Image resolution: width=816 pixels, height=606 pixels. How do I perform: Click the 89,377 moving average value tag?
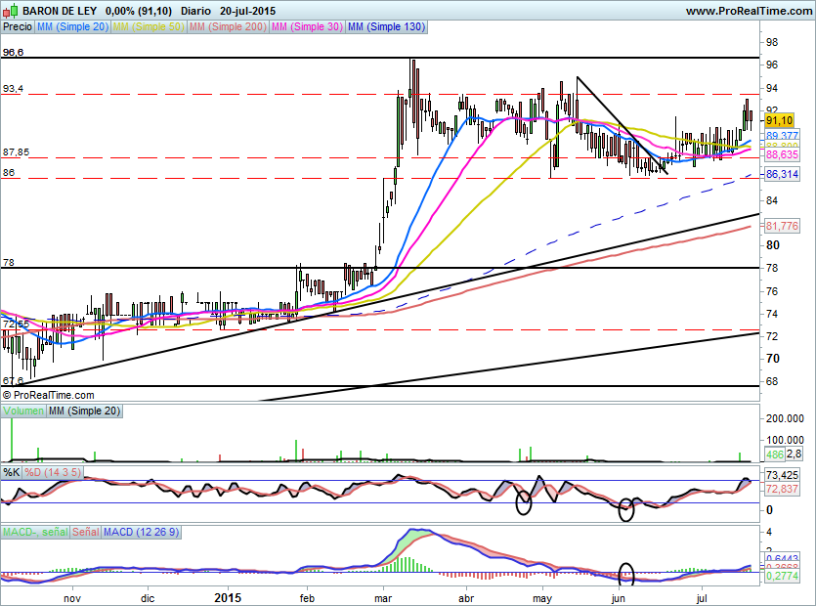click(782, 136)
